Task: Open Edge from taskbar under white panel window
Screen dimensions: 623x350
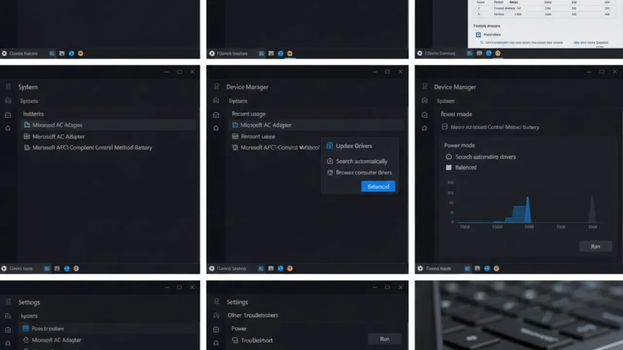Action: click(x=488, y=53)
